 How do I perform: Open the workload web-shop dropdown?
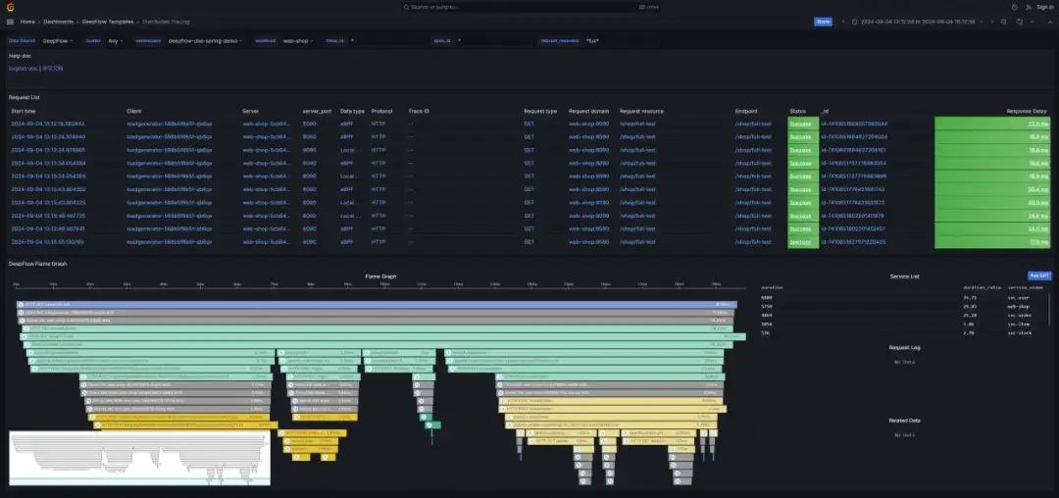pos(298,40)
